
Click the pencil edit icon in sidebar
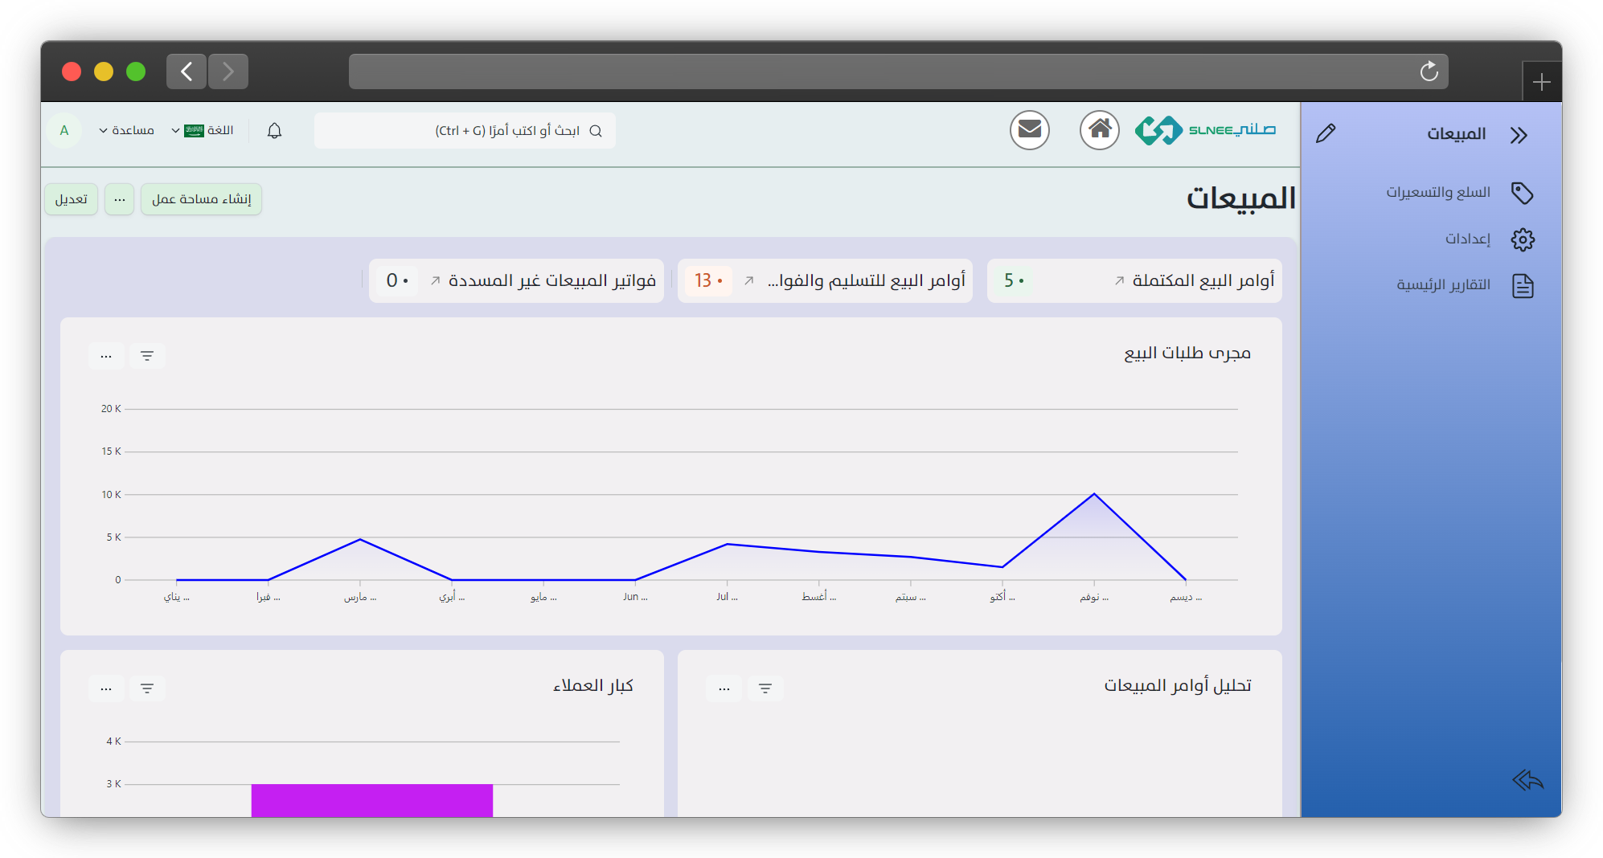(1326, 133)
